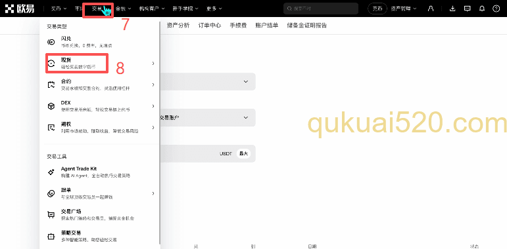
Task: Select the 现货 spot trading icon
Action: 51,64
